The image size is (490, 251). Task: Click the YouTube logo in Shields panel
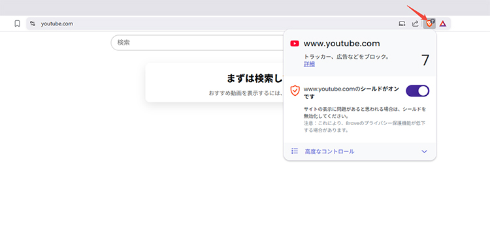(x=295, y=44)
